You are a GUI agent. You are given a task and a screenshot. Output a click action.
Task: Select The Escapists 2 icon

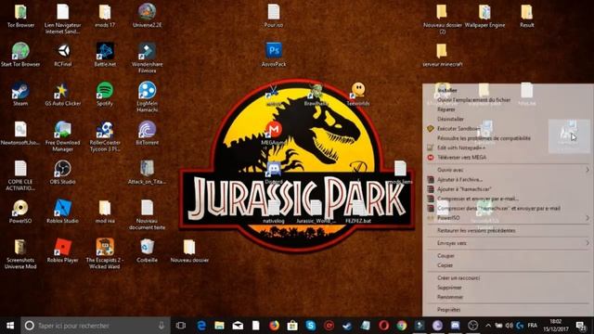[x=105, y=253]
